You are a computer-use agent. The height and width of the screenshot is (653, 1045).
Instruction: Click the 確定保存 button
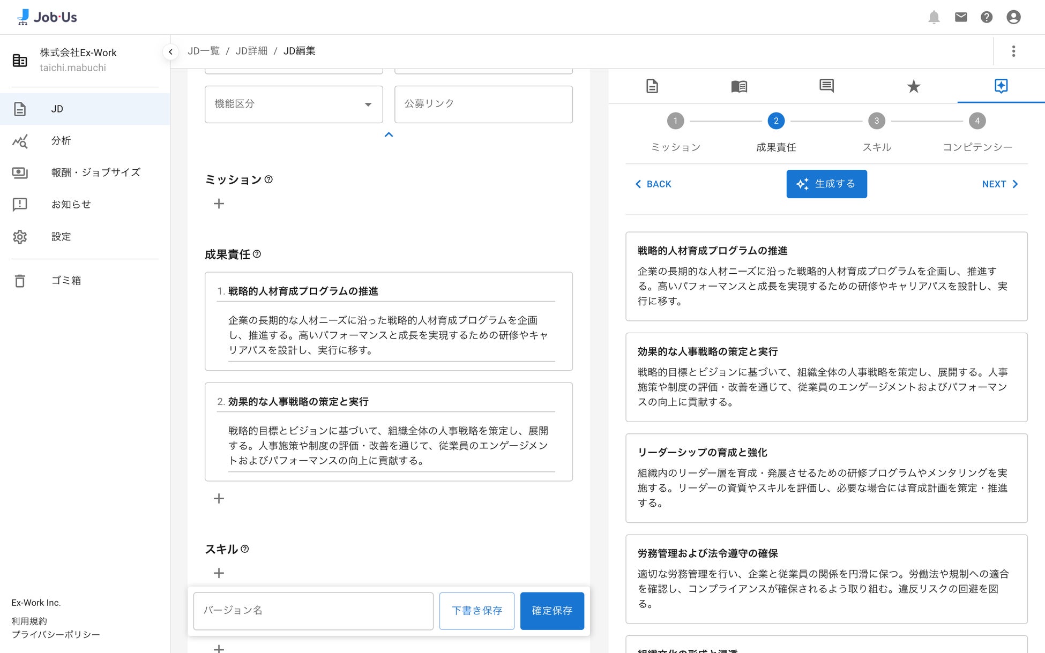tap(551, 611)
